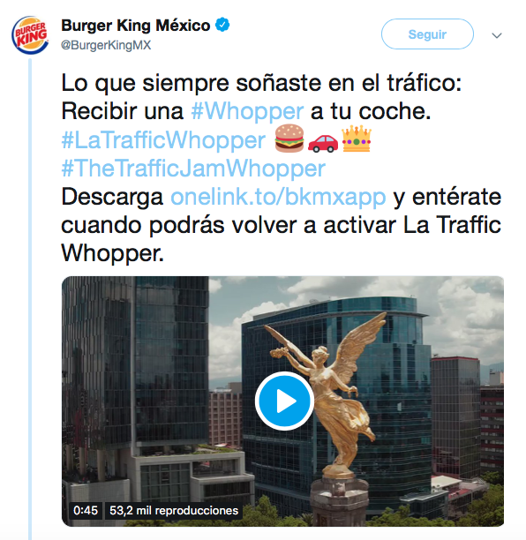Screen dimensions: 526x540
Task: Click the golden crown emoji
Action: (357, 139)
